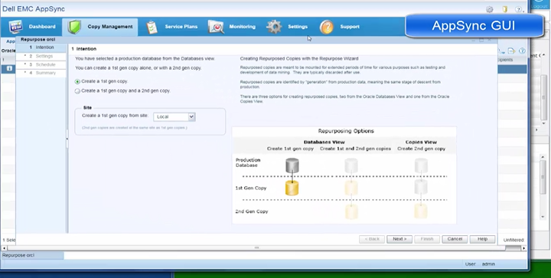551x278 pixels.
Task: Click the Next button
Action: coord(399,239)
